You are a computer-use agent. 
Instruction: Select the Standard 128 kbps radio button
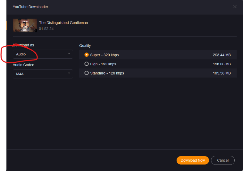pyautogui.click(x=87, y=73)
